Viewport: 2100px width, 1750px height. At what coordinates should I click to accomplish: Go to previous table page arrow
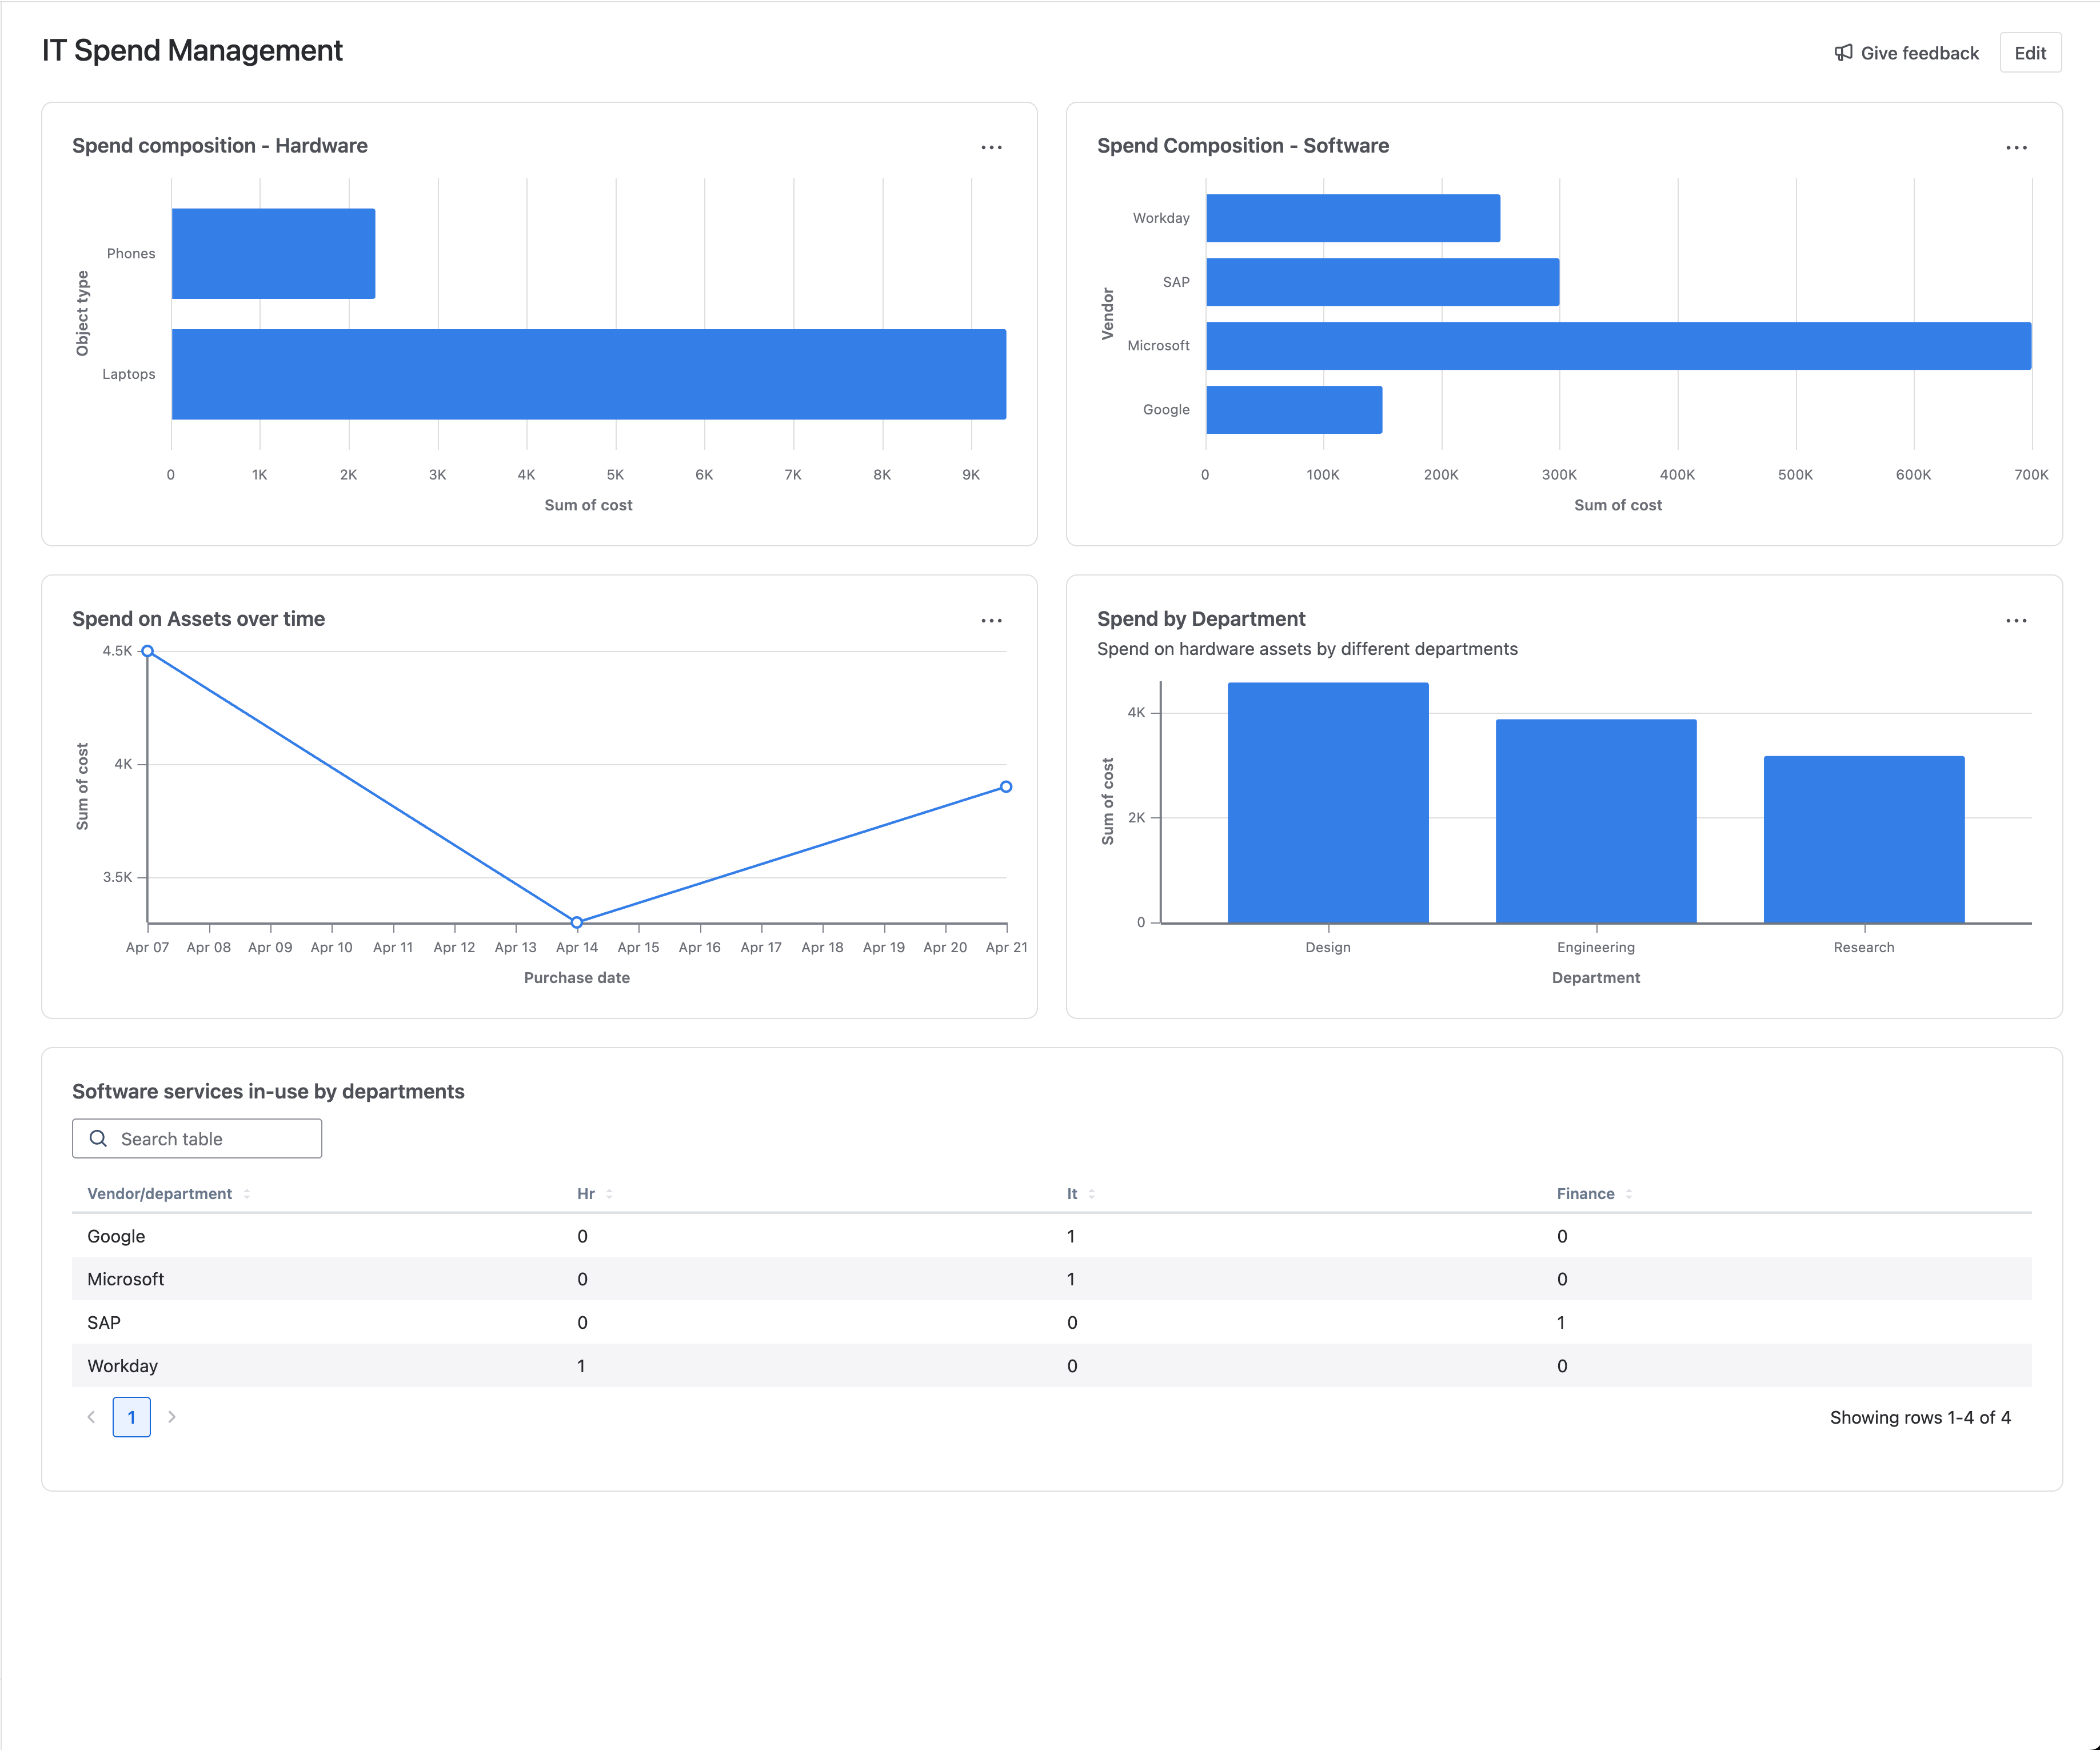coord(91,1417)
